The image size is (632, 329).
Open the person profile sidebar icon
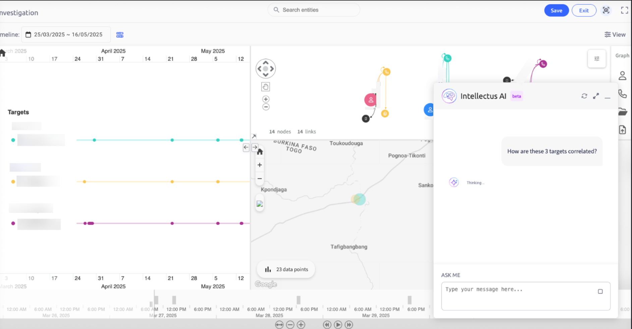coord(622,76)
